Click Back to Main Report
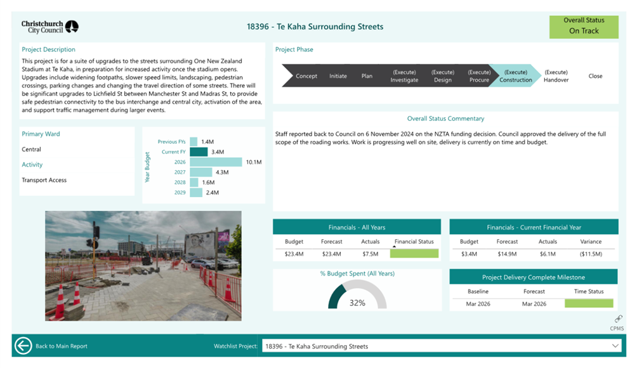637x368 pixels. (x=62, y=346)
